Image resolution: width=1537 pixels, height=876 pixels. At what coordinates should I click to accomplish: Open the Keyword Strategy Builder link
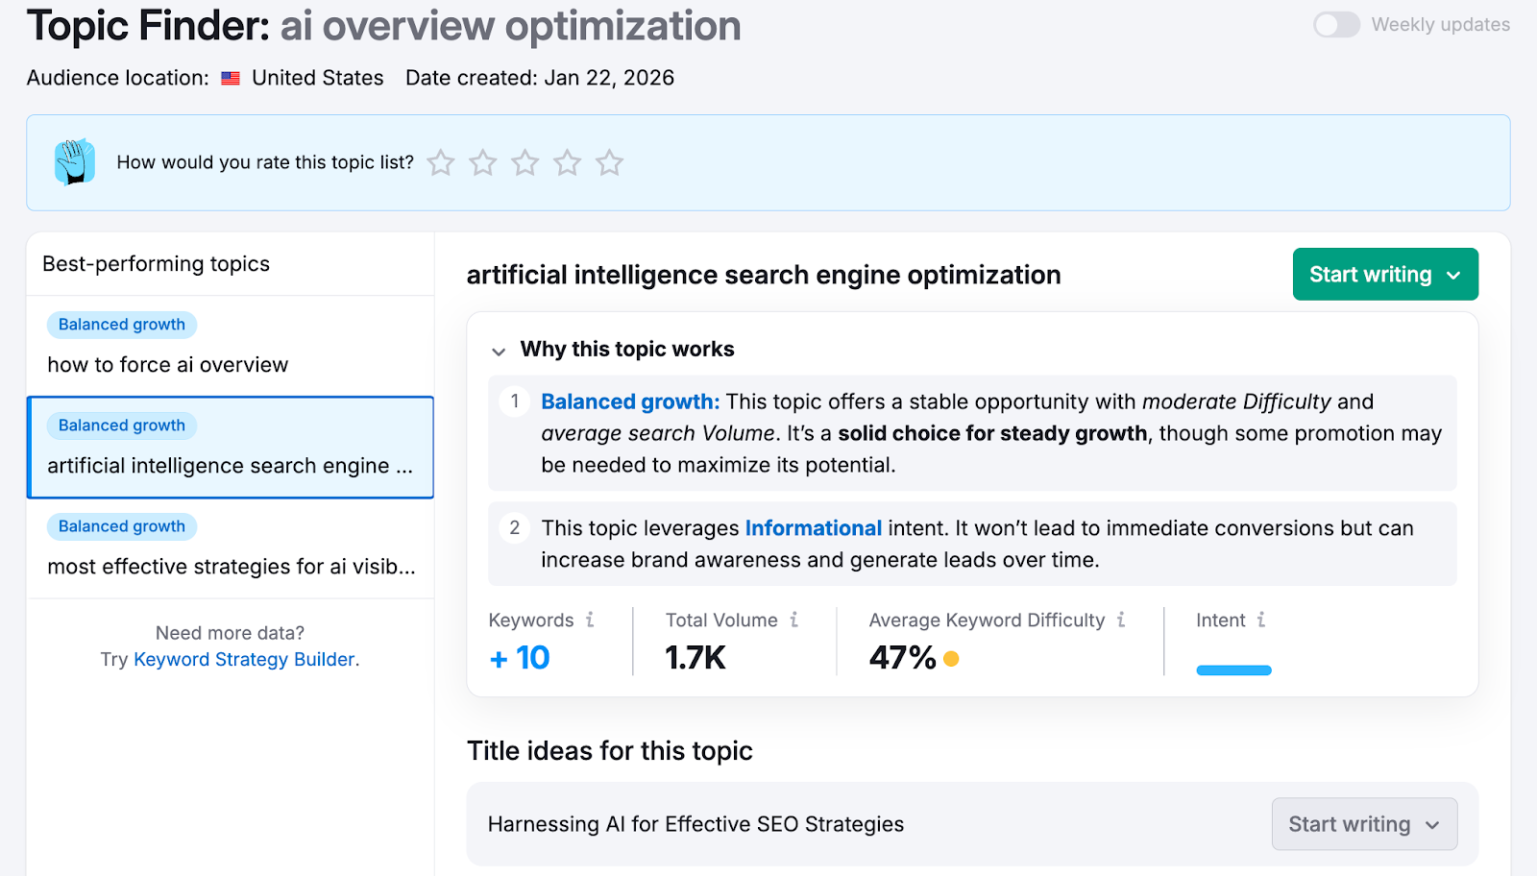(243, 659)
